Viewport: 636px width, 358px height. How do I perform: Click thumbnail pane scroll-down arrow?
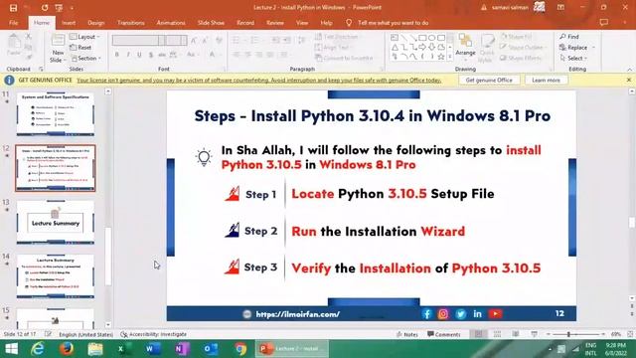pyautogui.click(x=108, y=325)
